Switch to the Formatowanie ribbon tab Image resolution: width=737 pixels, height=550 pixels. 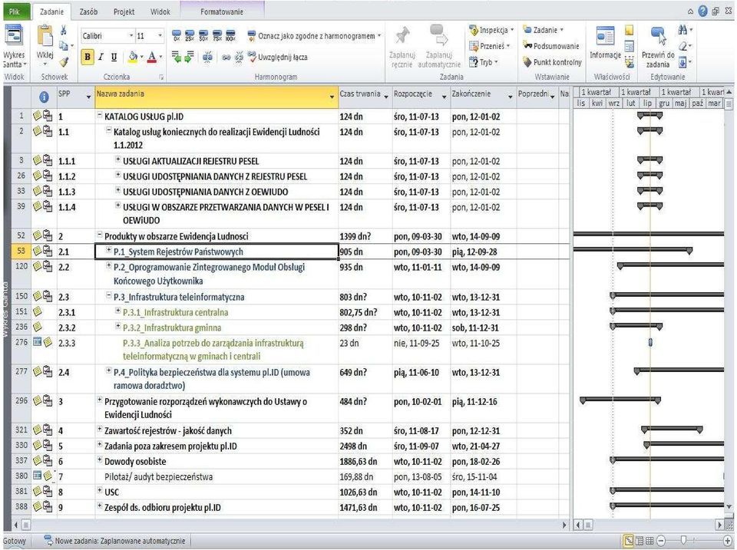[x=222, y=12]
